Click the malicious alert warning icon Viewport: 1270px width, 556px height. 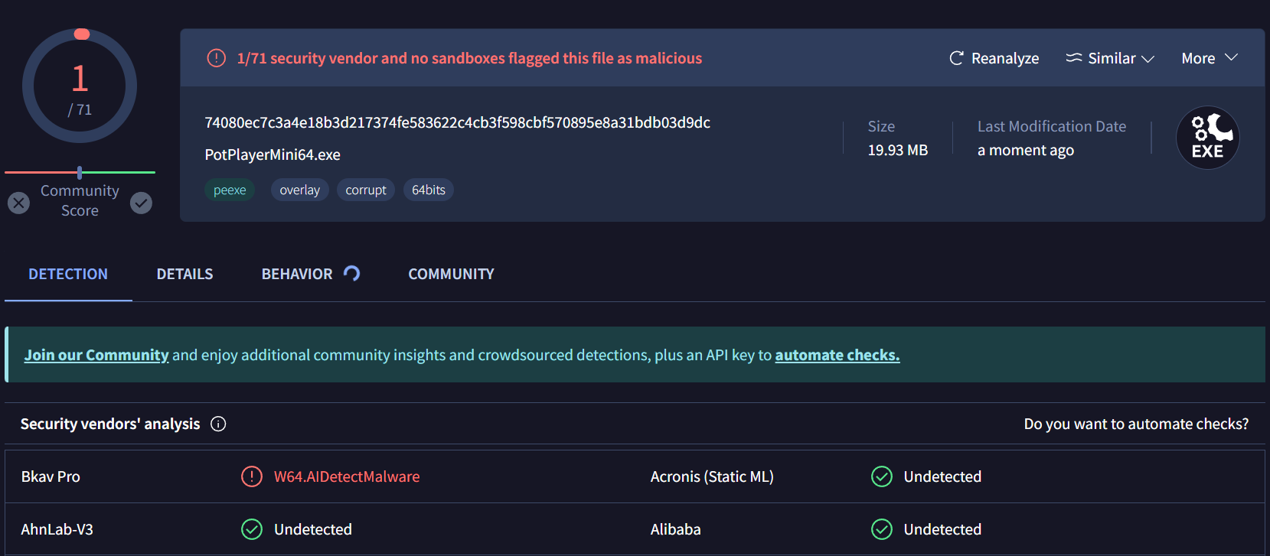[x=217, y=58]
